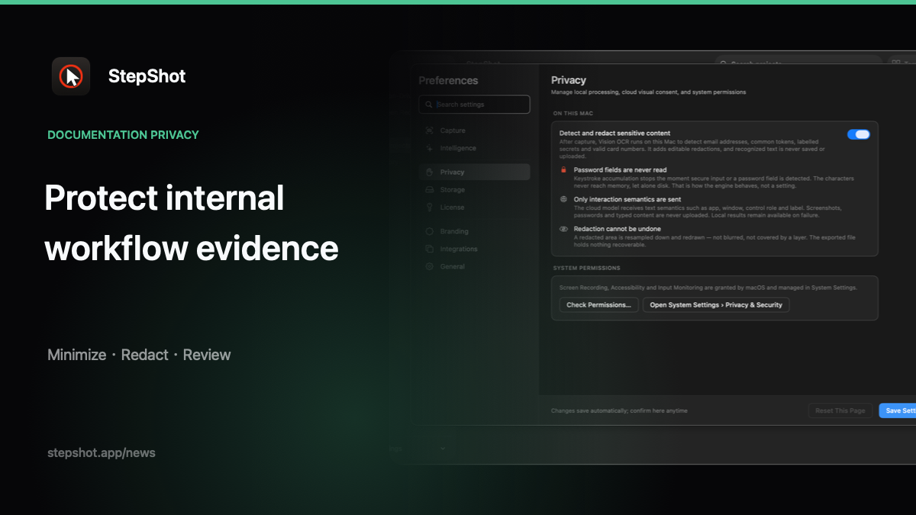Open the General settings section
The width and height of the screenshot is (916, 515).
474,266
